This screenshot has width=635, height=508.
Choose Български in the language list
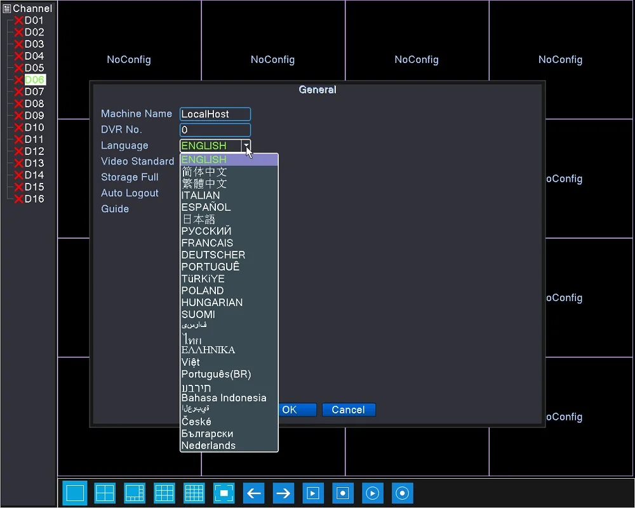tap(229, 434)
